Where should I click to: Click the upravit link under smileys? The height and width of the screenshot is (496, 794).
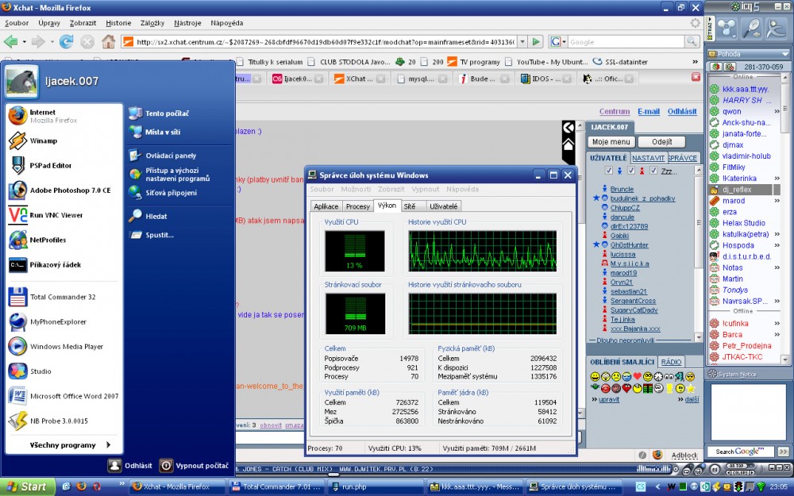[609, 399]
